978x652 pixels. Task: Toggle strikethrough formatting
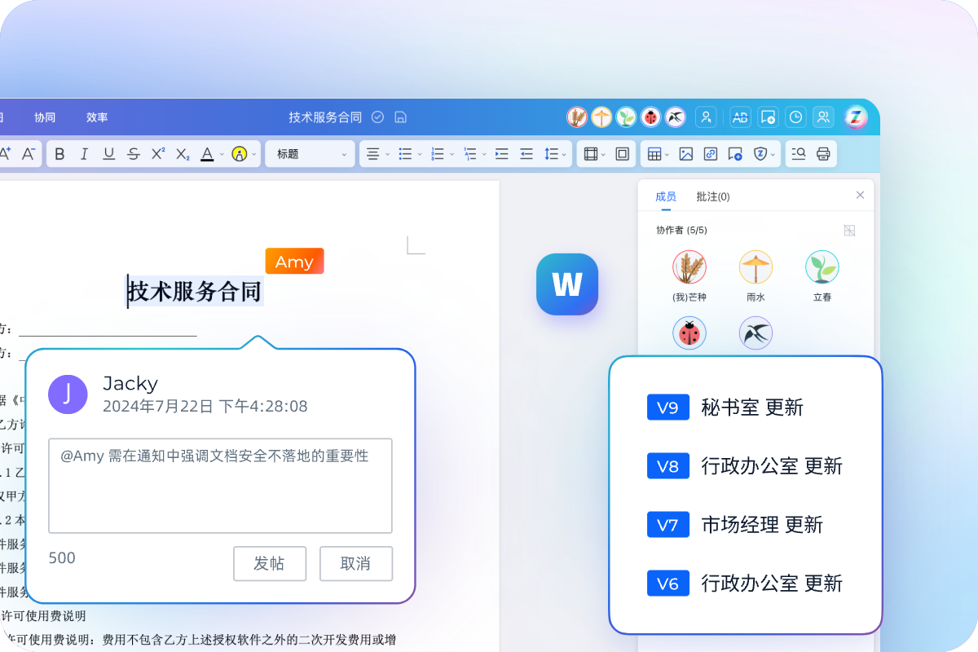[134, 154]
